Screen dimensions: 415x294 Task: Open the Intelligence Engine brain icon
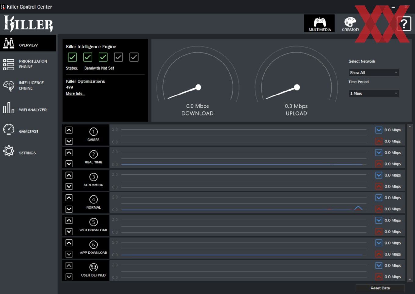point(9,86)
